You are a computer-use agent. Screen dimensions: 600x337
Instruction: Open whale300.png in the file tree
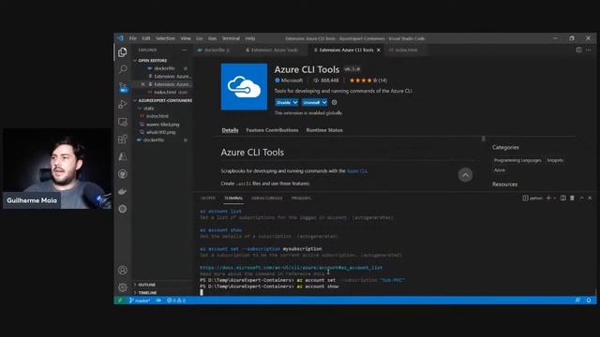(160, 132)
